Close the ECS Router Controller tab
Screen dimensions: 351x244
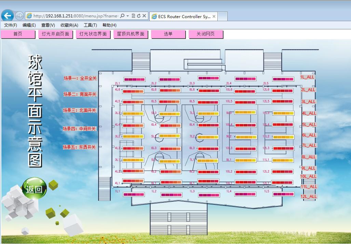click(214, 16)
